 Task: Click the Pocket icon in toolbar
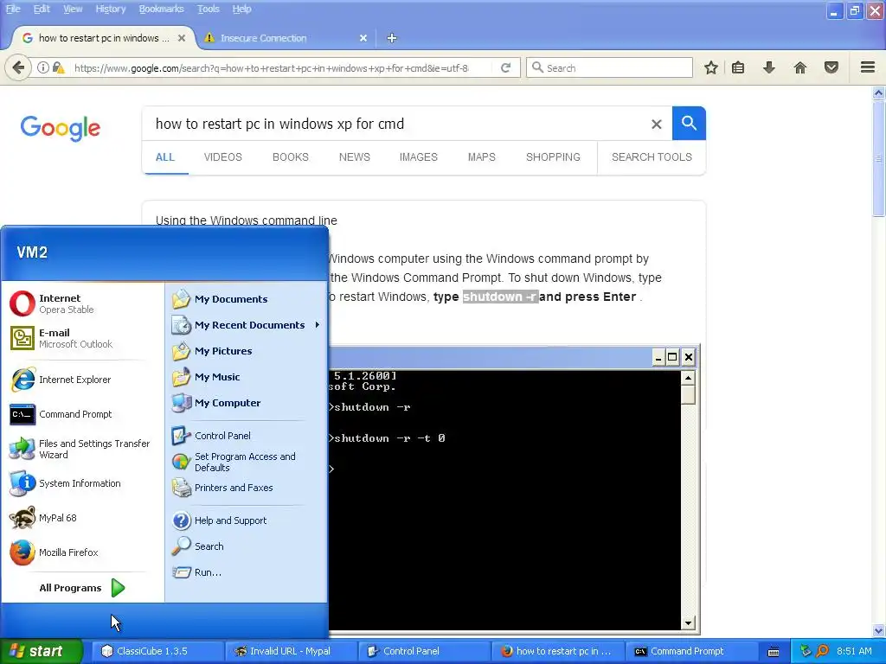coord(831,67)
